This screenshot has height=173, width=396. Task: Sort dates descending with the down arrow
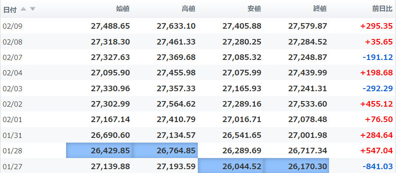click(33, 9)
